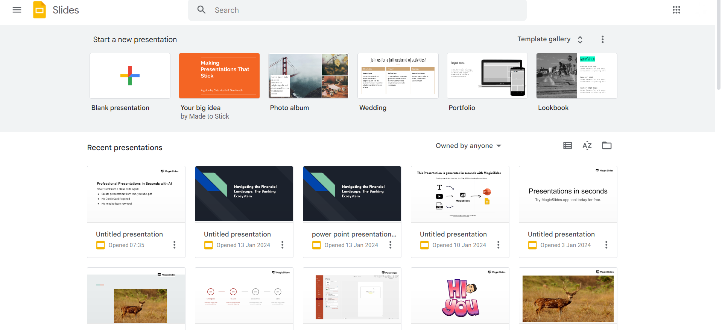Create a Blank presentation

(x=130, y=76)
